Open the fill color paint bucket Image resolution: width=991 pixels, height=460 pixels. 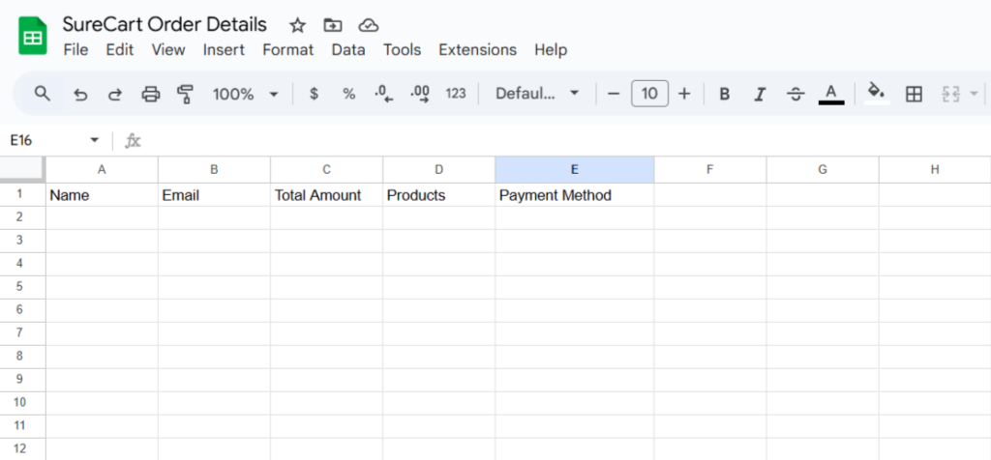[x=876, y=94]
